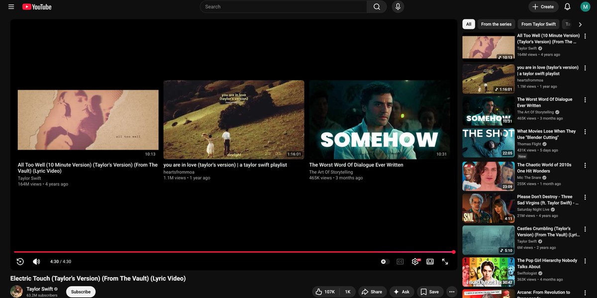Click video title Electric Touch
The image size is (597, 298).
click(98, 279)
